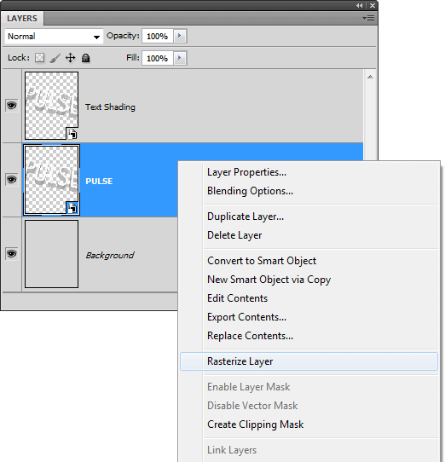The width and height of the screenshot is (445, 462).
Task: Select the Background layer thumbnail
Action: pyautogui.click(x=51, y=254)
